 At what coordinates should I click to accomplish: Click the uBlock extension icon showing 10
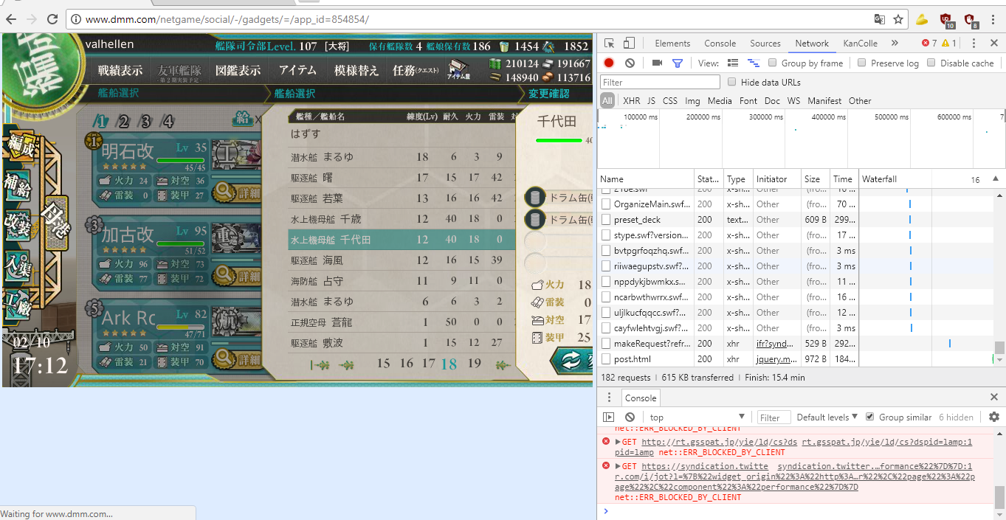[947, 20]
